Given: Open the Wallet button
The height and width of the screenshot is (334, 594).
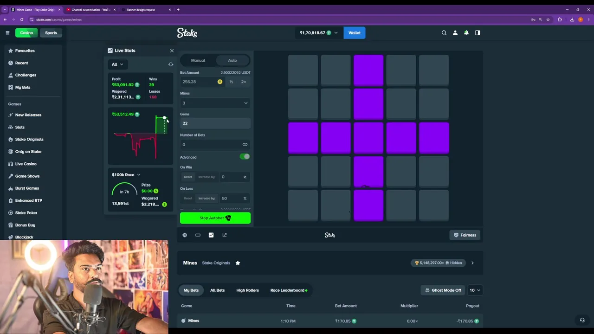Looking at the screenshot, I should pos(355,33).
